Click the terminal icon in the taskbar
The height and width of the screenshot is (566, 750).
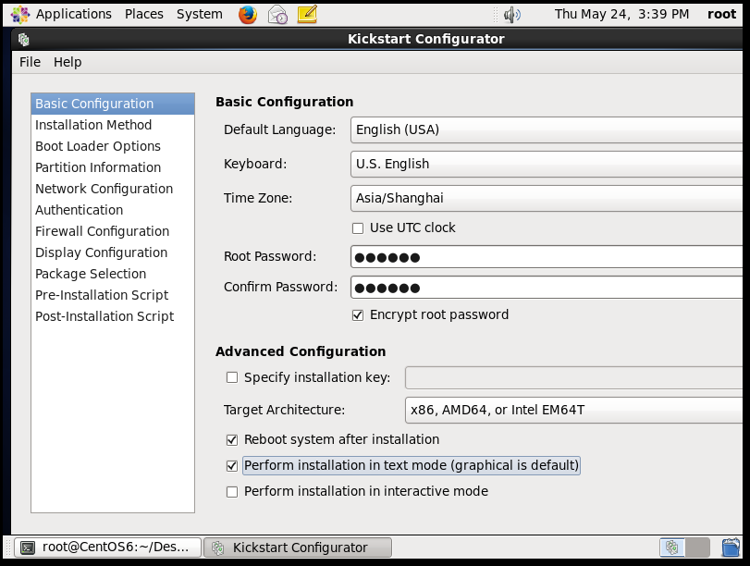coord(28,548)
